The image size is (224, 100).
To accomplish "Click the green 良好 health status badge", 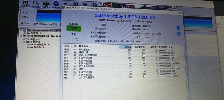I will point(74,28).
